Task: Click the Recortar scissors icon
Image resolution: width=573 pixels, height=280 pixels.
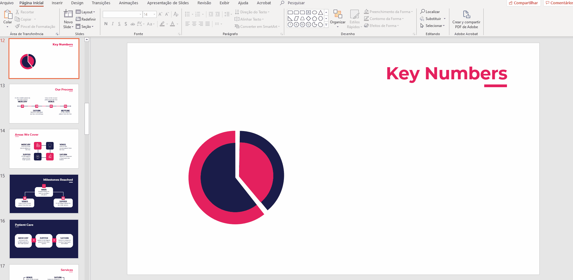Action: [x=17, y=12]
